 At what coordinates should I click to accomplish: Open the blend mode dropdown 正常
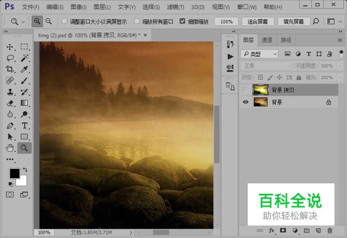[x=266, y=66]
